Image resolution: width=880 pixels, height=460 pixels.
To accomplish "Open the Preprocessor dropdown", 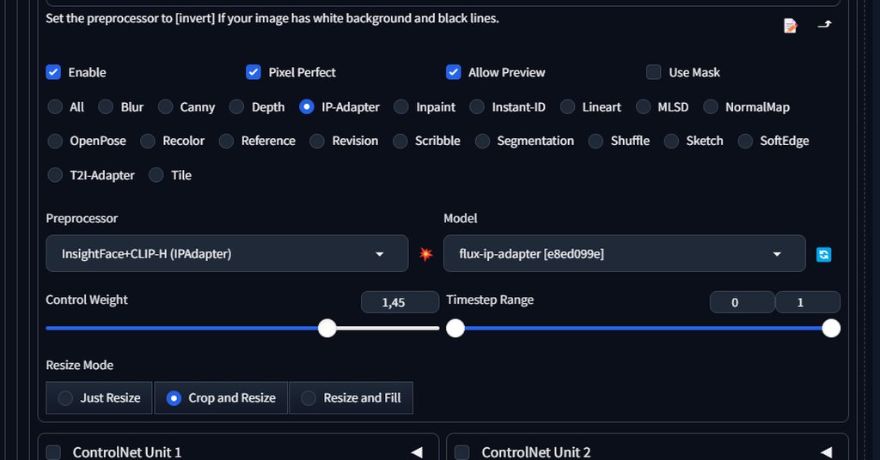I will pyautogui.click(x=227, y=254).
